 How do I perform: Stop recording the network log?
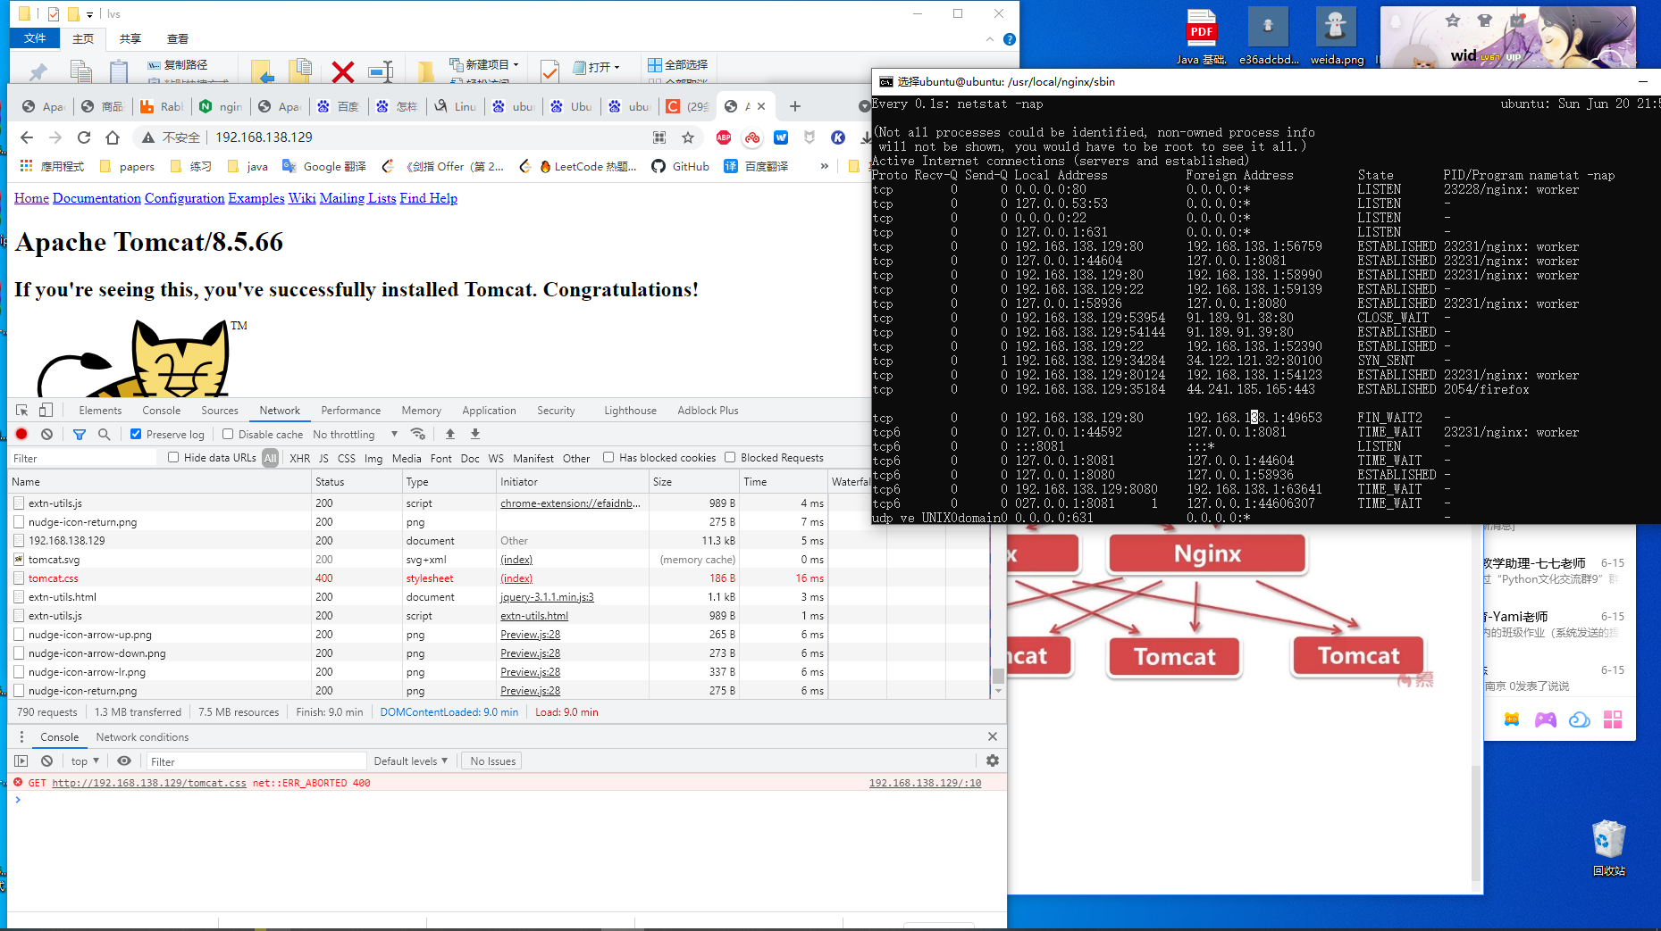pos(22,435)
